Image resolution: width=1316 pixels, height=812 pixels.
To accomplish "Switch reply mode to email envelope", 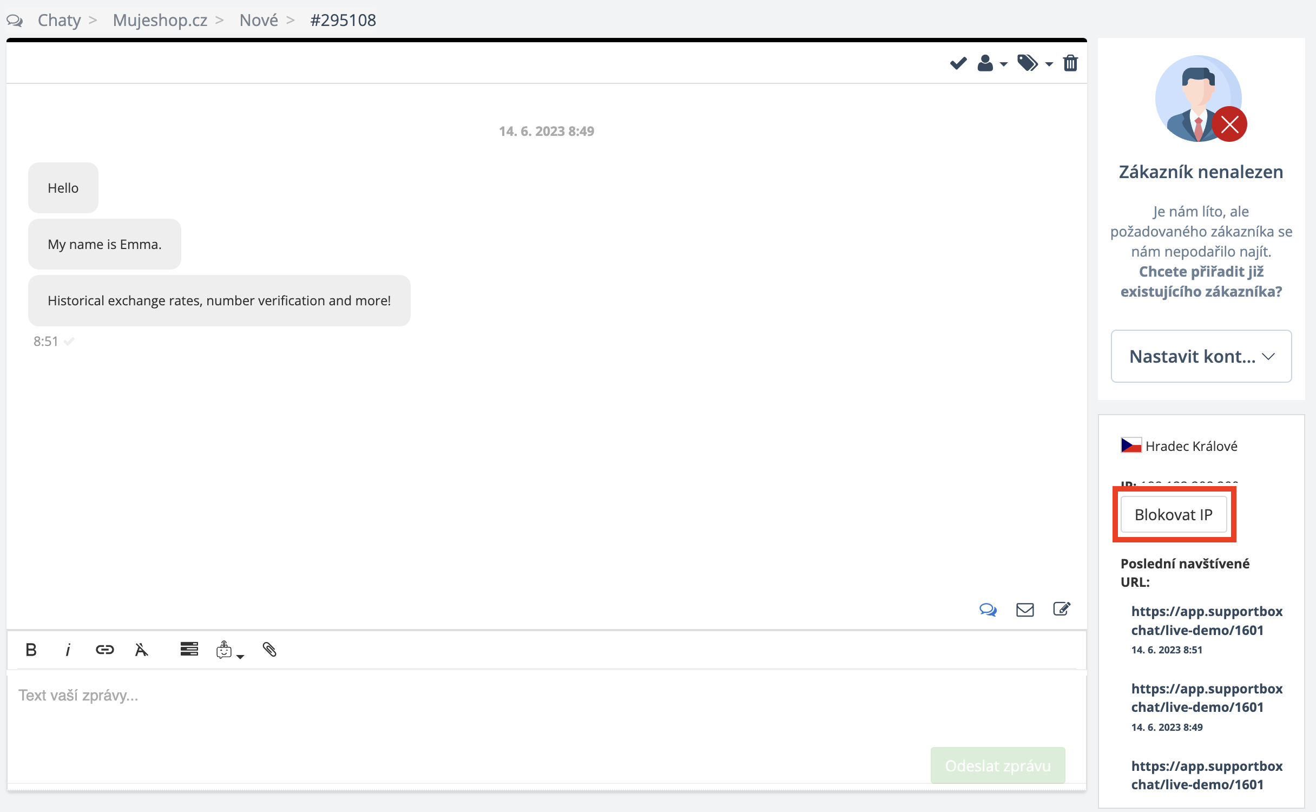I will click(x=1024, y=610).
